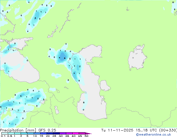Click the 2–5 mm legend color box
177x137 pixels.
tap(24, 133)
